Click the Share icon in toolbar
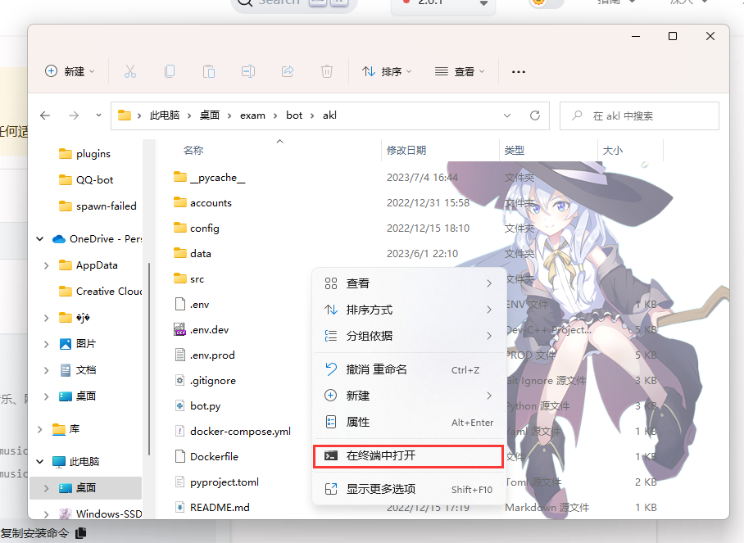 tap(288, 71)
